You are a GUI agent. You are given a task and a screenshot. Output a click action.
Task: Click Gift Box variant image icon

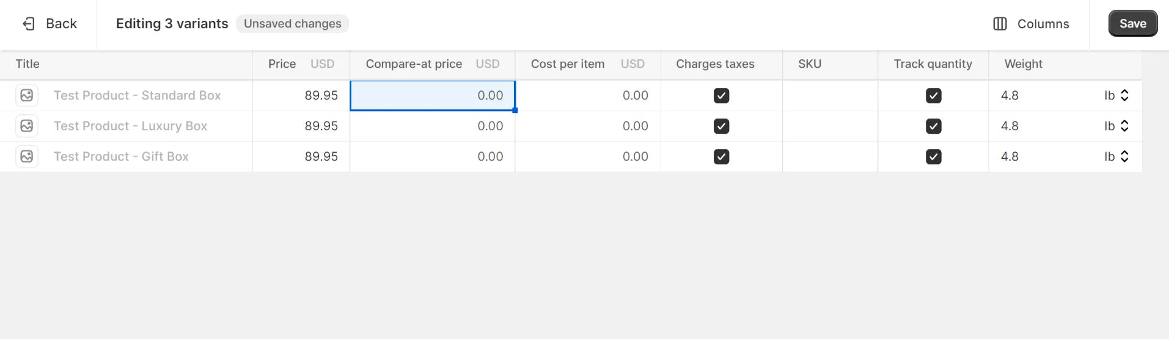27,156
